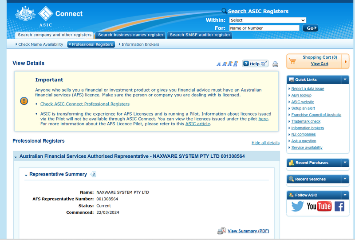The height and width of the screenshot is (240, 355).
Task: Select the largest font size A icon
Action: click(x=236, y=64)
